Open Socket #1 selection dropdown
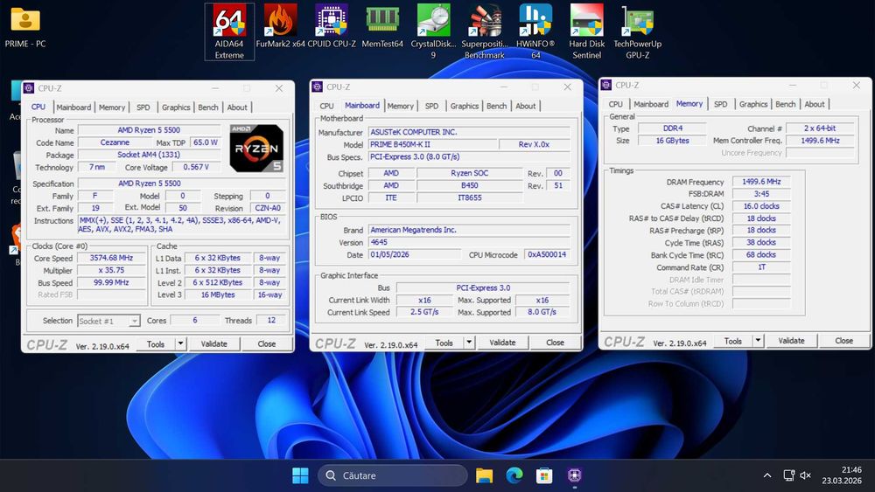The width and height of the screenshot is (875, 492). point(108,321)
